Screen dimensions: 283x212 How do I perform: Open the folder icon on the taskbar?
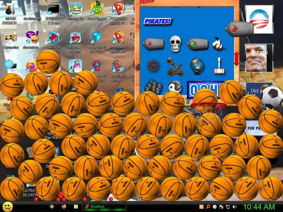point(76,206)
